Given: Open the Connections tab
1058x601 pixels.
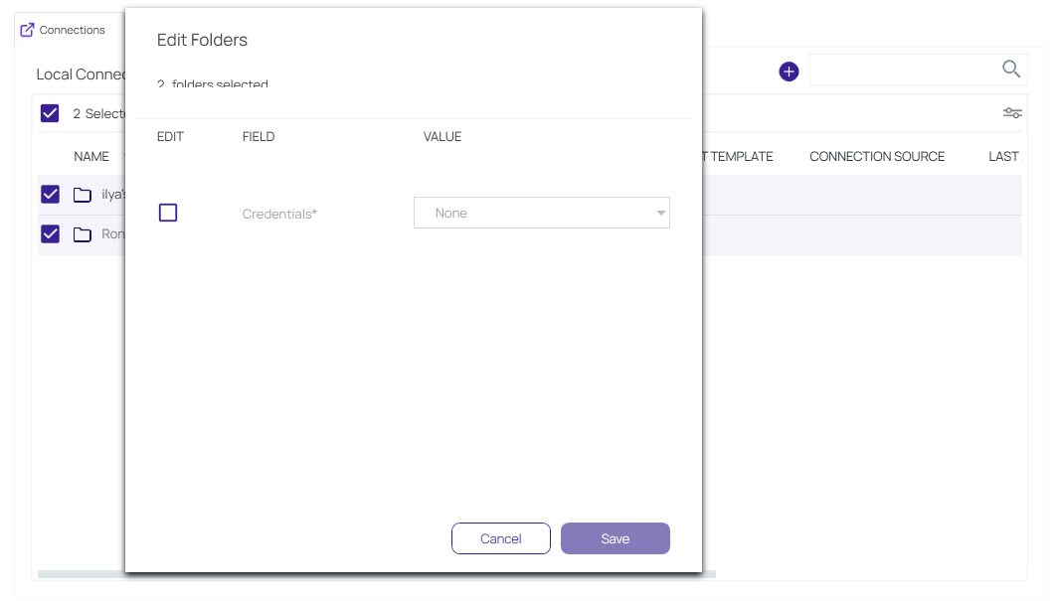Looking at the screenshot, I should coord(72,30).
